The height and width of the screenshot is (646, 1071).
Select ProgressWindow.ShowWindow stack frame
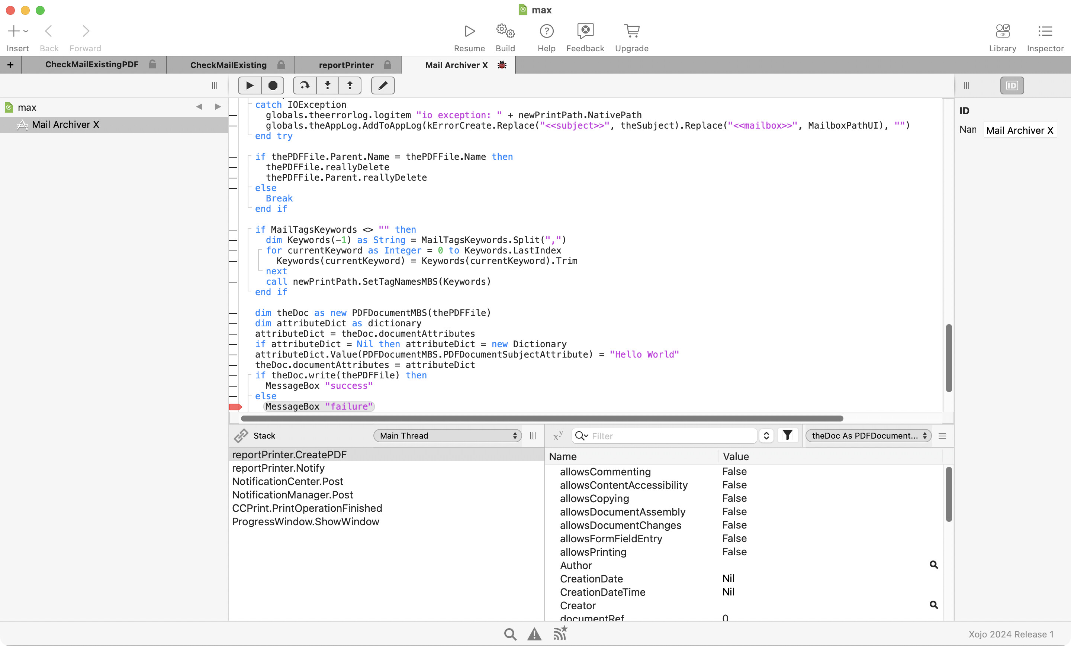tap(386, 521)
